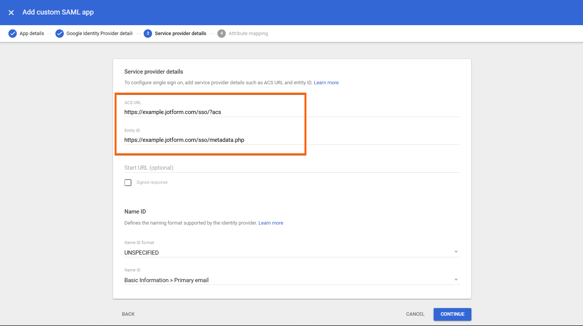Image resolution: width=583 pixels, height=326 pixels.
Task: Enable the Signed response checkbox
Action: [128, 183]
